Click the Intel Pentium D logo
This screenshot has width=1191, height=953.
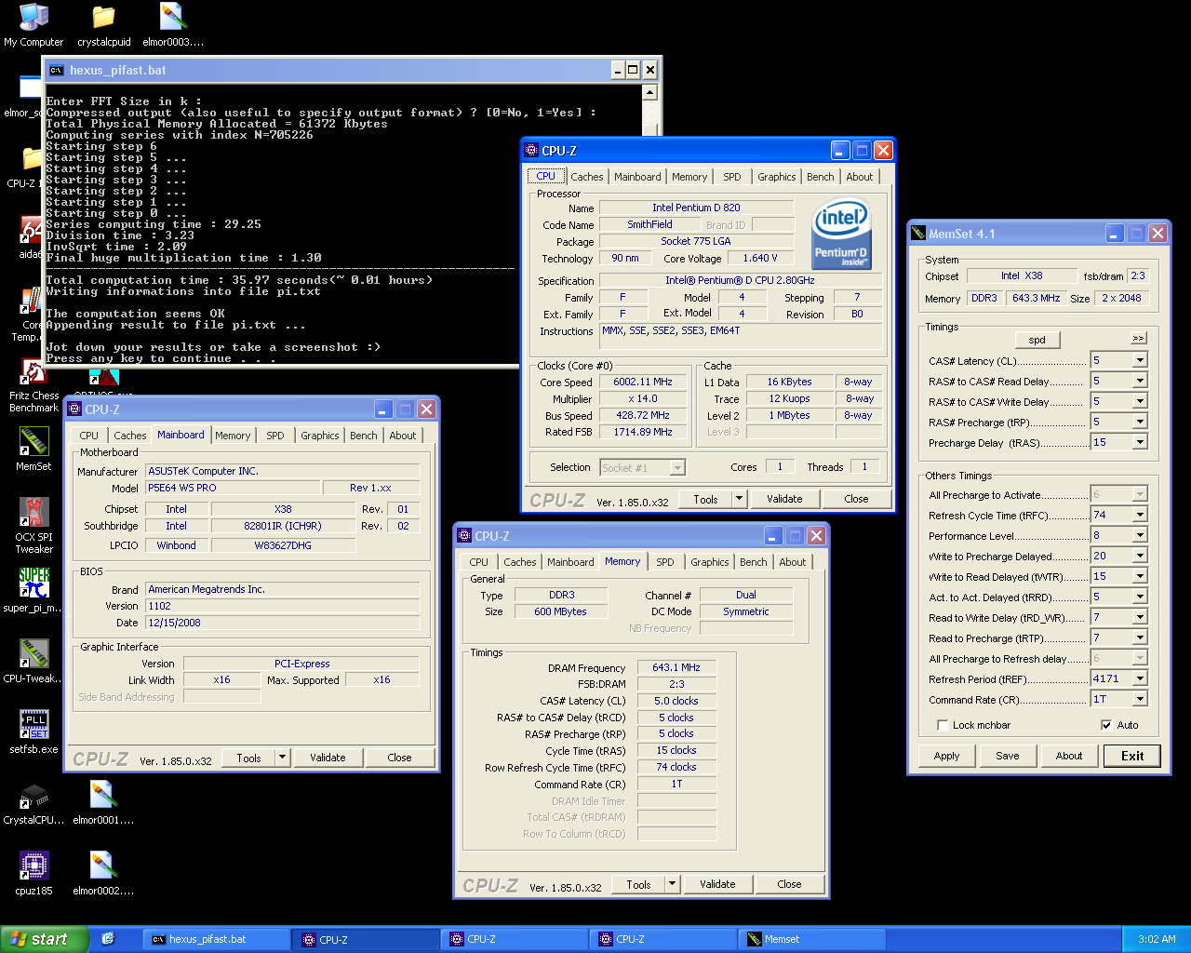pos(841,232)
